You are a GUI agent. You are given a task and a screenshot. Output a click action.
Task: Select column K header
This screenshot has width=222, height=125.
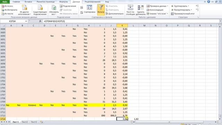click(x=122, y=25)
